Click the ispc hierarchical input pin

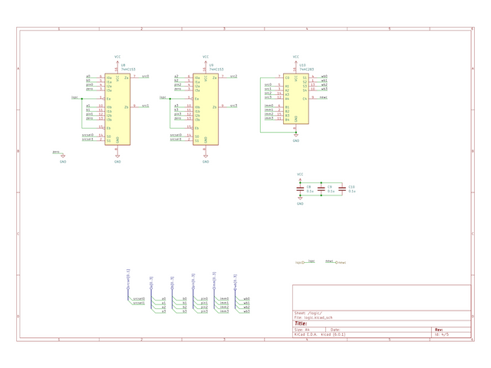tap(300, 262)
